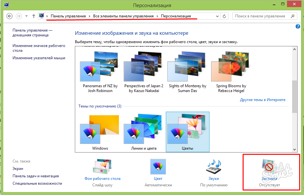Click Персонализация breadcrumb segment

point(176,16)
